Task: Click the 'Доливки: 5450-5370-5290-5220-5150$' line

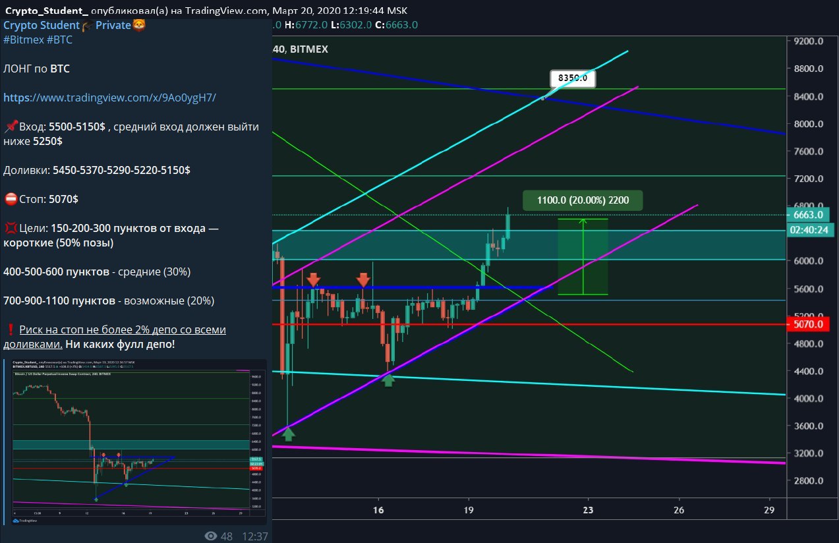Action: point(97,170)
